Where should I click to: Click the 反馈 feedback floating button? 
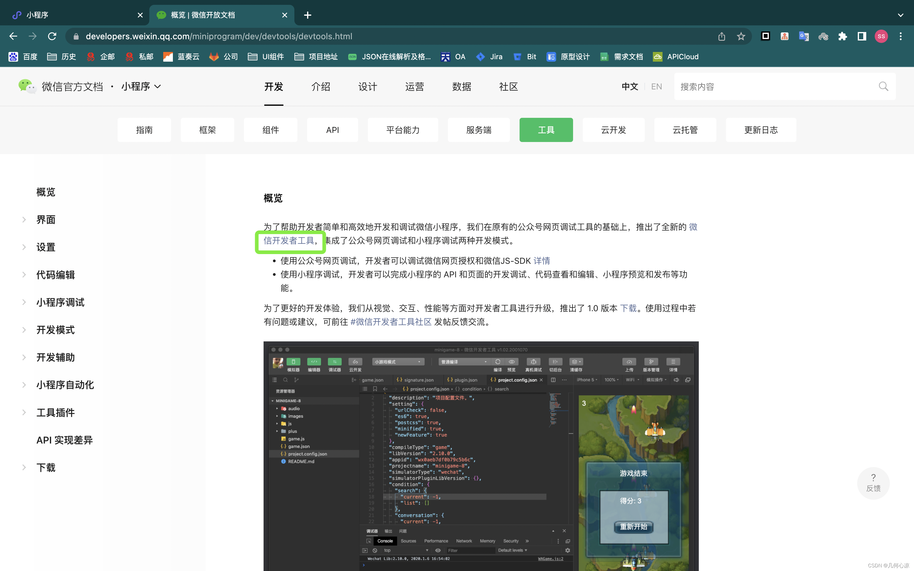[873, 483]
